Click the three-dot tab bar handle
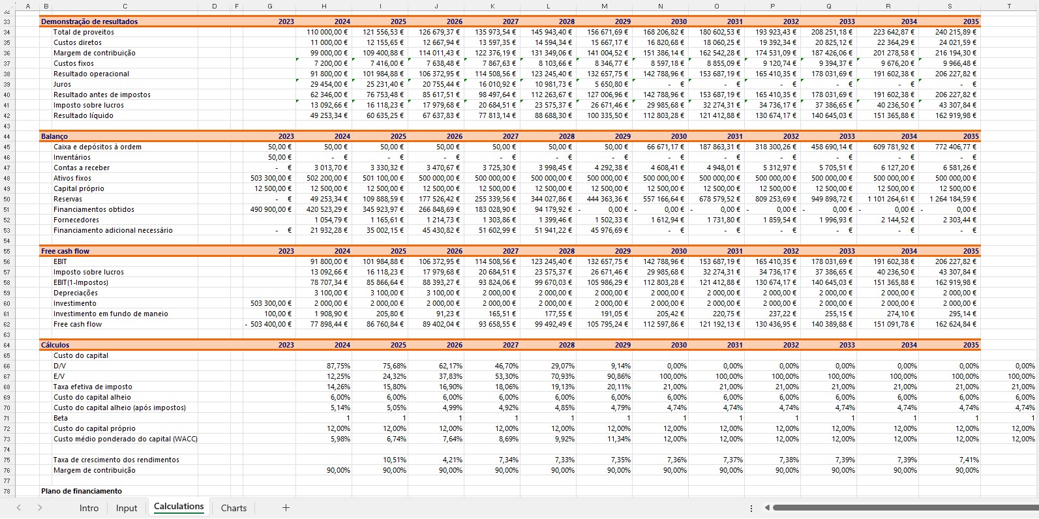Viewport: 1039px width, 519px height. click(751, 508)
